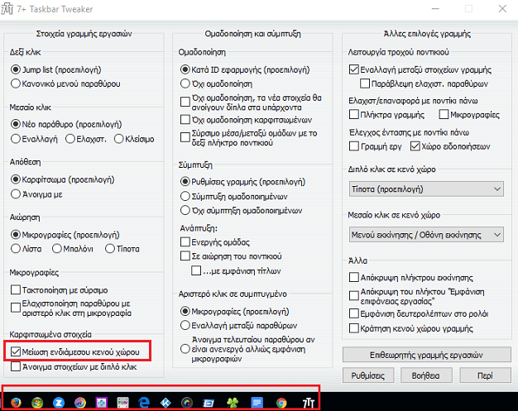Open the RUN keyboard-style taskbar icon
The width and height of the screenshot is (518, 411).
coord(123,403)
